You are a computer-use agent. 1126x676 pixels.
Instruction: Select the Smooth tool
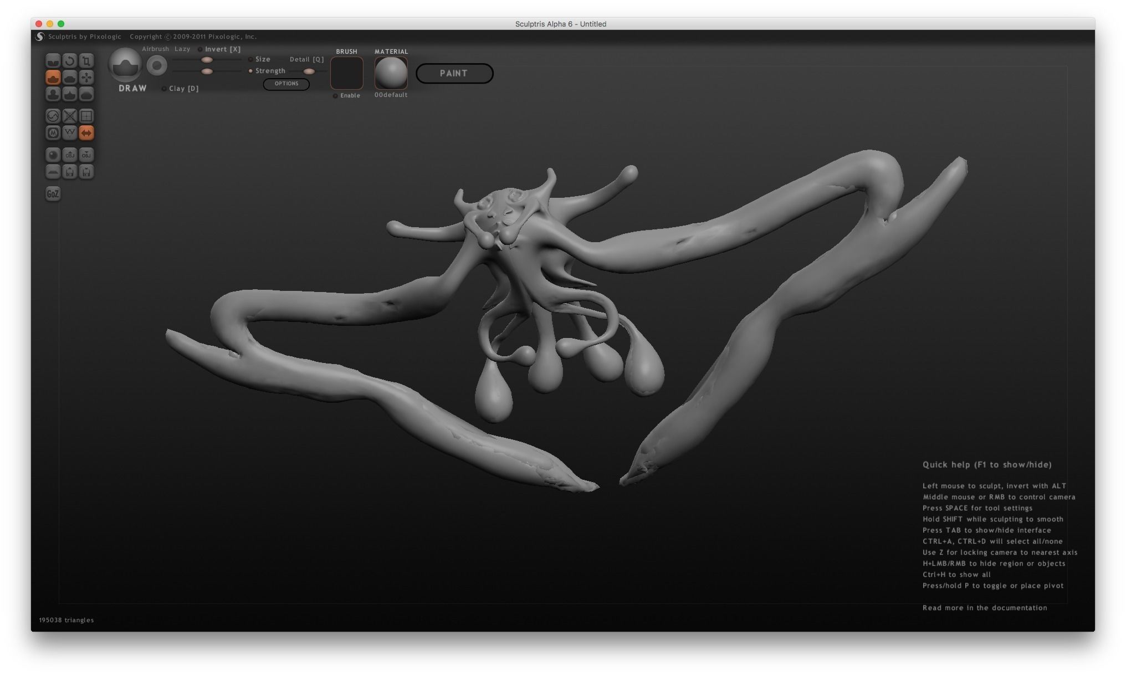tap(86, 94)
